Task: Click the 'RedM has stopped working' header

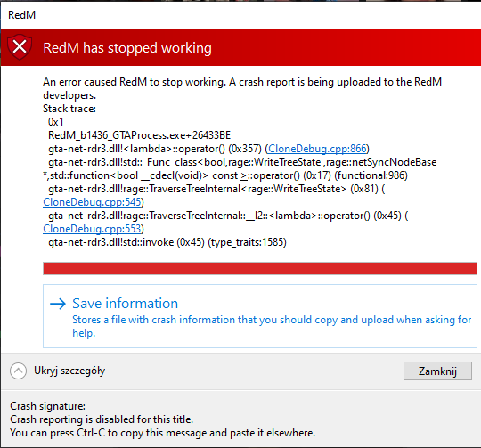Action: pos(127,48)
